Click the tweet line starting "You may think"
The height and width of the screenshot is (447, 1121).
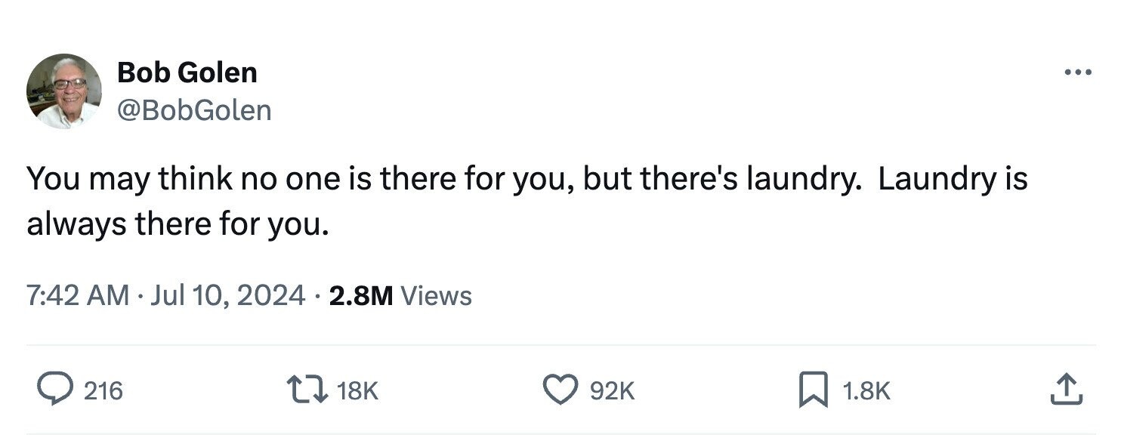tap(527, 180)
